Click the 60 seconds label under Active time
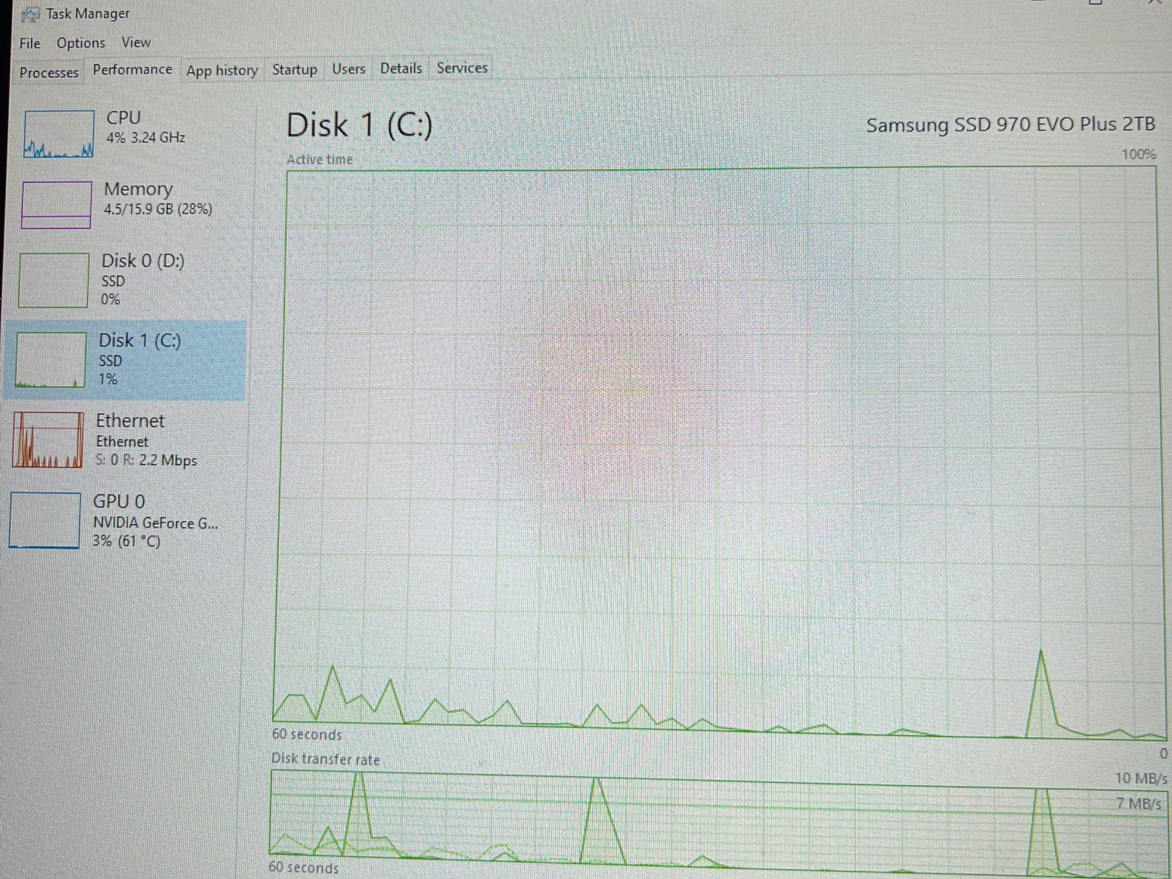 (x=307, y=734)
